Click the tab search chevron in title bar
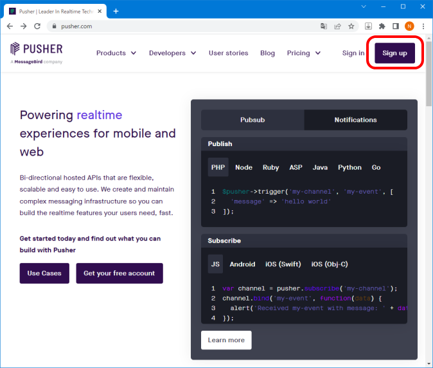This screenshot has height=368, width=433. click(364, 6)
